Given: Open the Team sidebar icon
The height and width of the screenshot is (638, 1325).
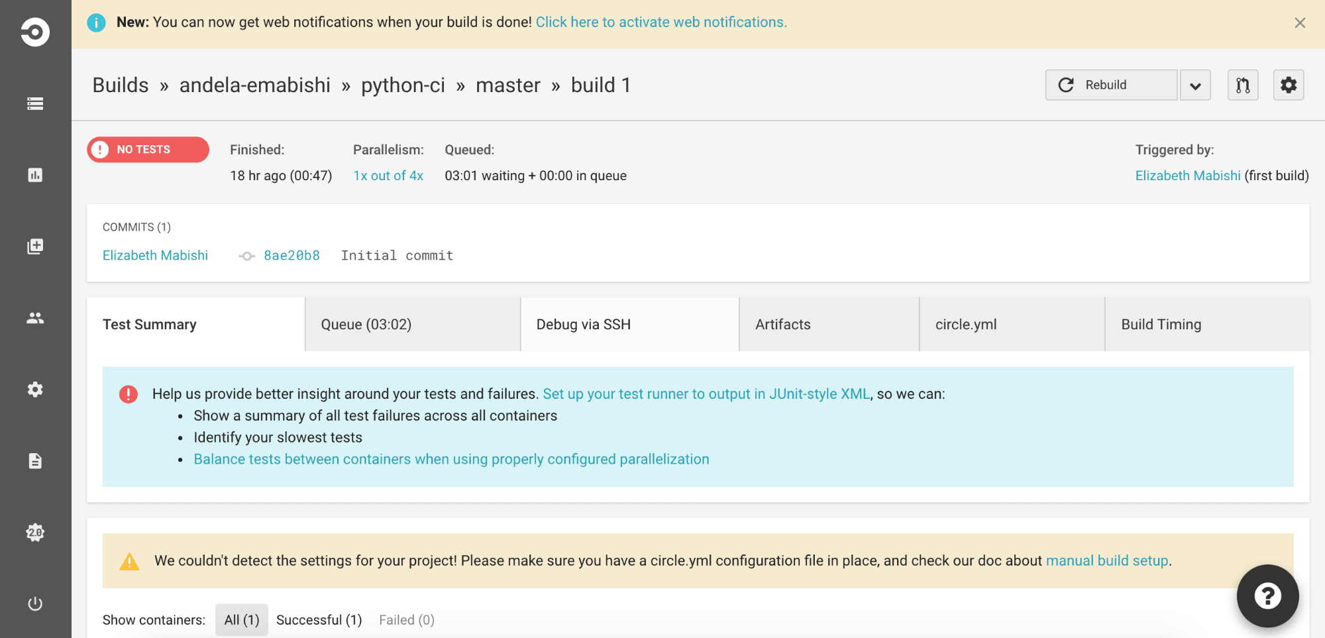Looking at the screenshot, I should [x=35, y=318].
